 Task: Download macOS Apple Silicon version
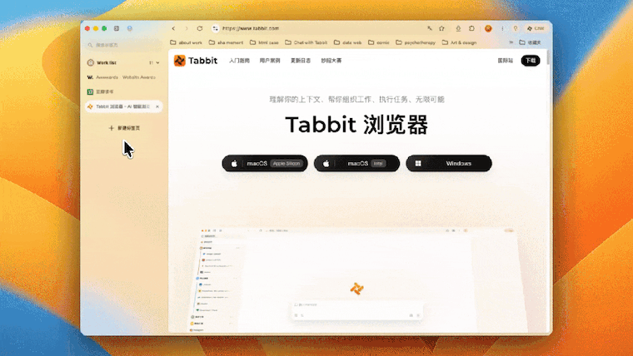click(265, 163)
